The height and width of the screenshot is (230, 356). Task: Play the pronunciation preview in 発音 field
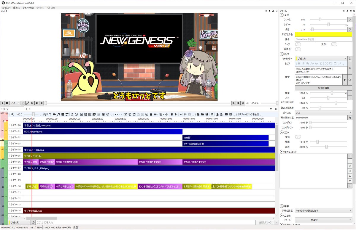pyautogui.click(x=345, y=80)
